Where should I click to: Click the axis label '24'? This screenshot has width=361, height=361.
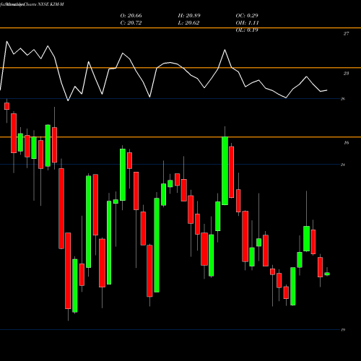click(x=343, y=165)
